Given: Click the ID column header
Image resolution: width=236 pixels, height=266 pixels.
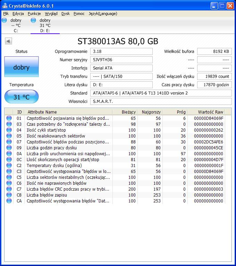Looking at the screenshot, I should point(19,112).
